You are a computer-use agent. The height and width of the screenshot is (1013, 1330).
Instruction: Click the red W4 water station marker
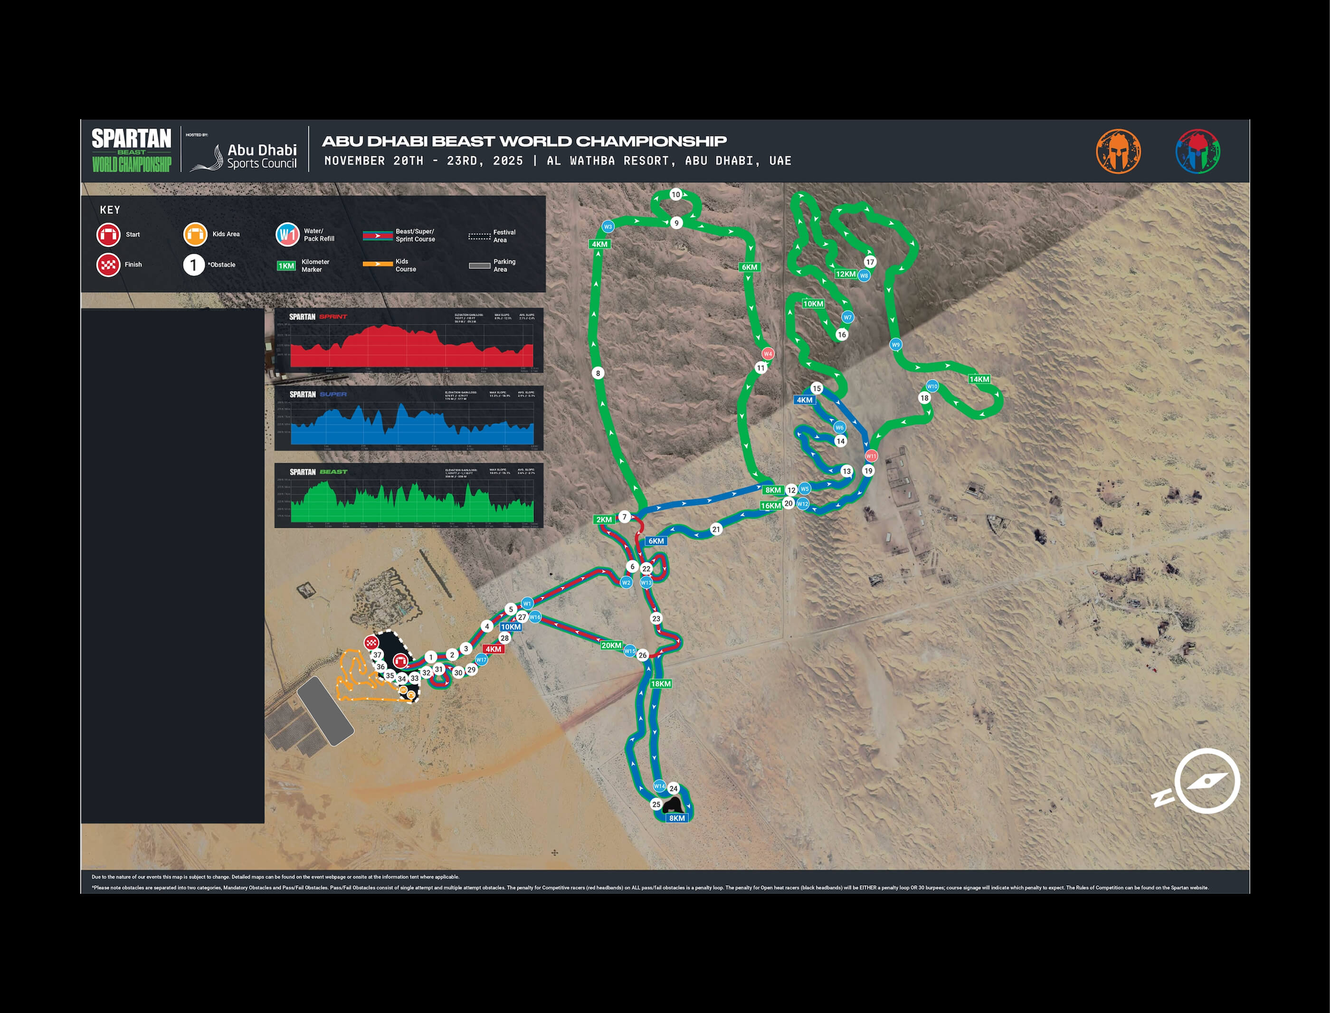[x=768, y=353]
